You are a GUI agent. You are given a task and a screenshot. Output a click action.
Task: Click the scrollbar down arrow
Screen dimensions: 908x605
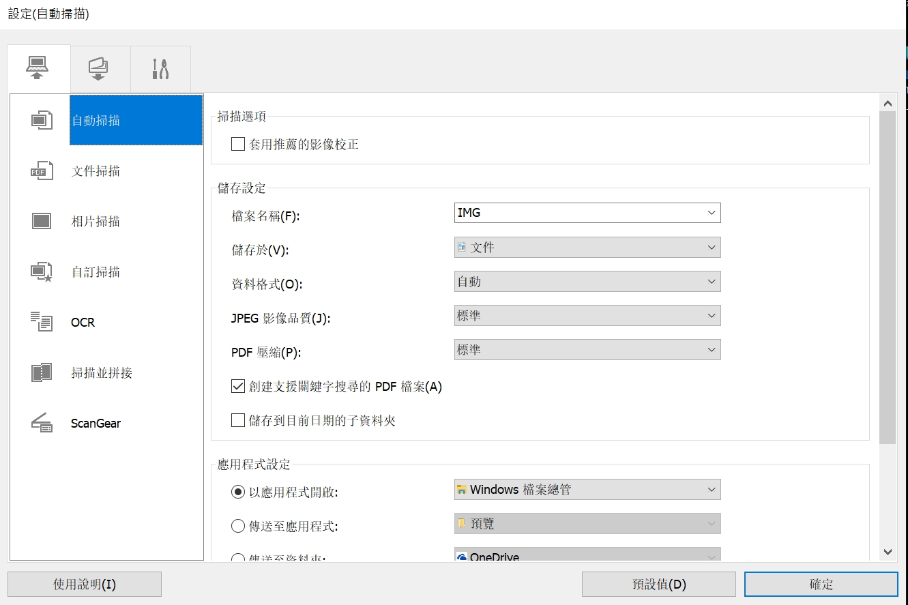[888, 551]
